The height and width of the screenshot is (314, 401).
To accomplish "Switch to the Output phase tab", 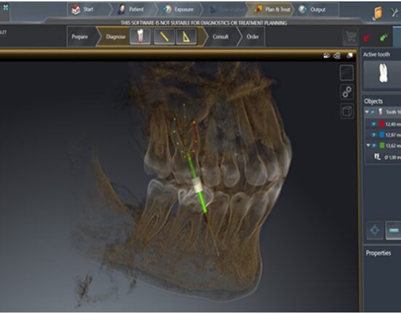I will [312, 9].
